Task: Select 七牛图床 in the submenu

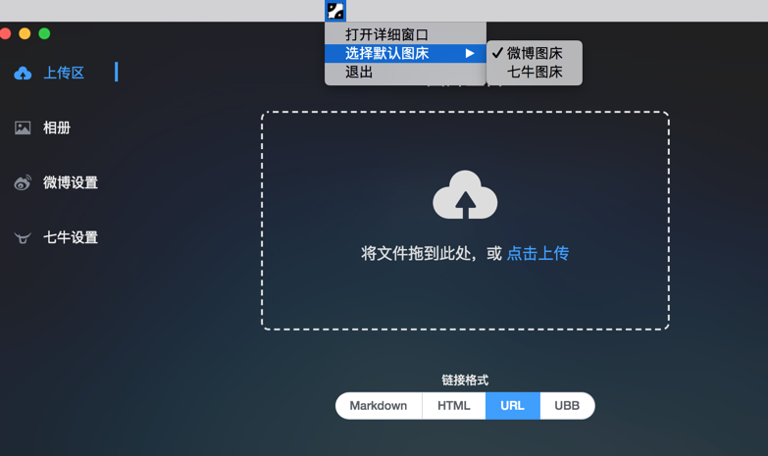Action: (x=535, y=72)
